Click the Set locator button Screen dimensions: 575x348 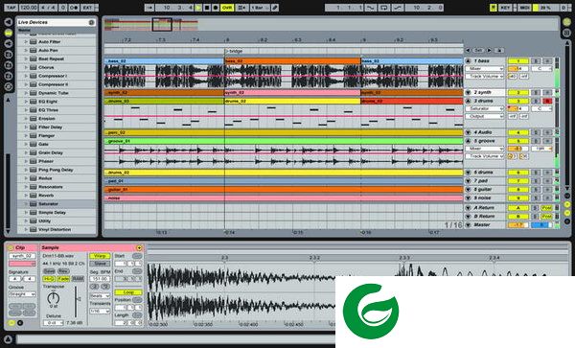[478, 50]
